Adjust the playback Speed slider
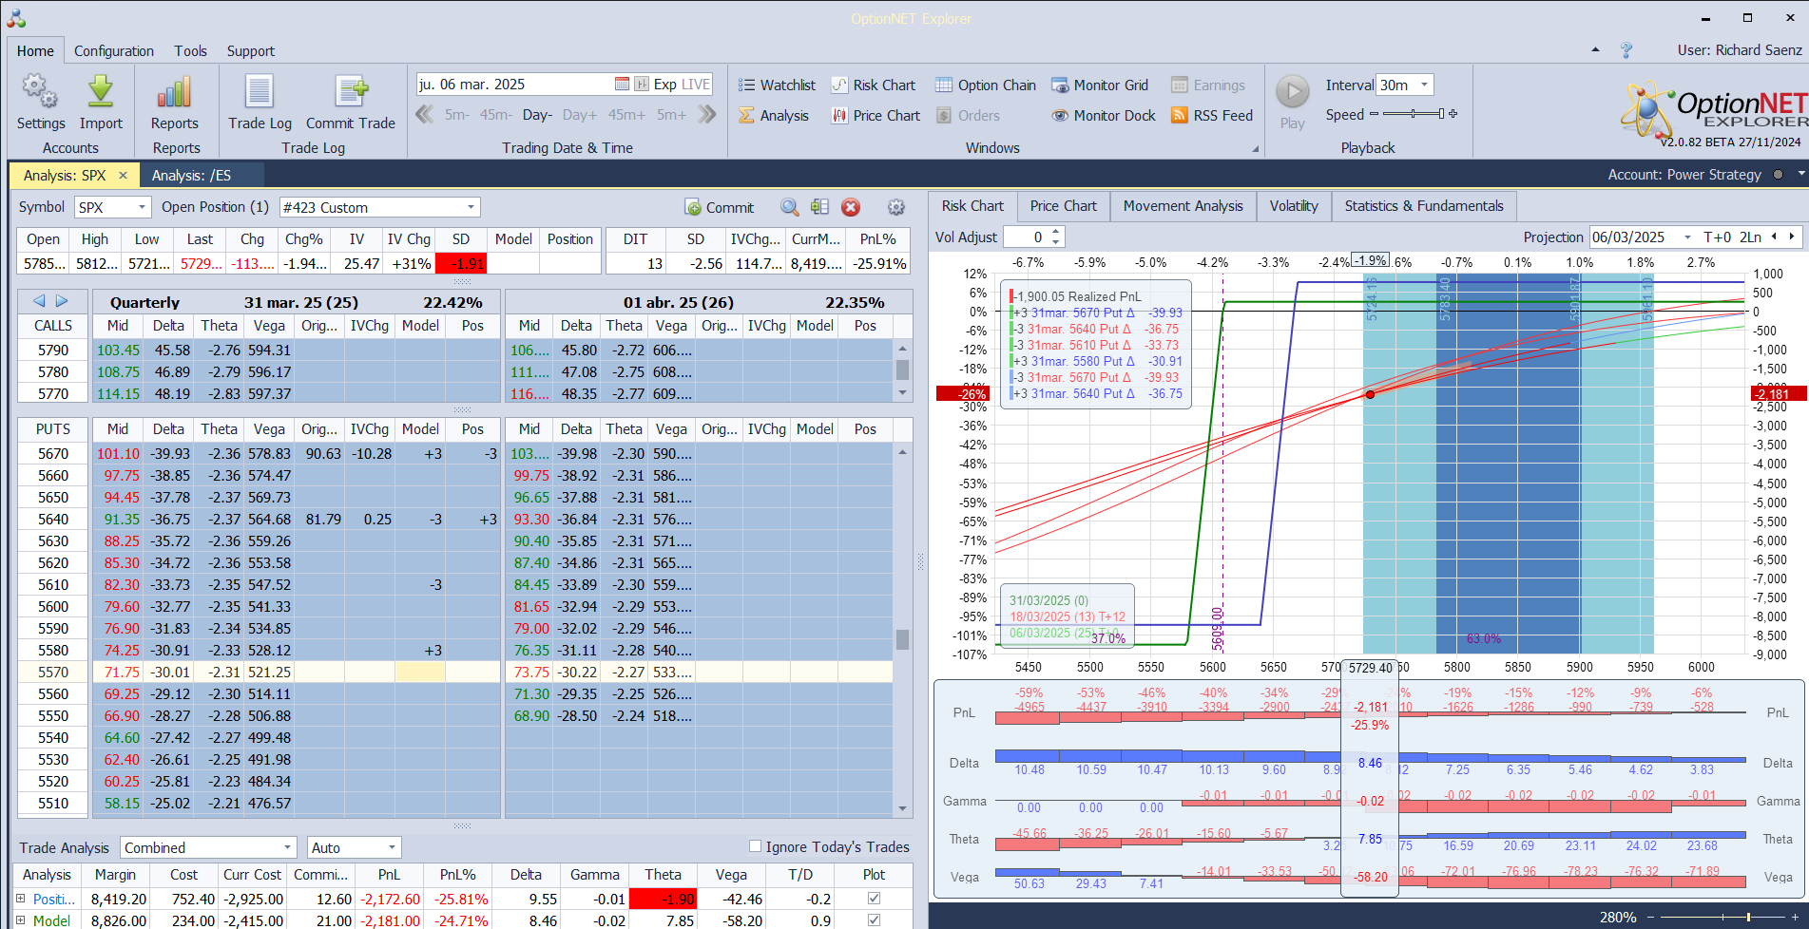 click(1413, 114)
